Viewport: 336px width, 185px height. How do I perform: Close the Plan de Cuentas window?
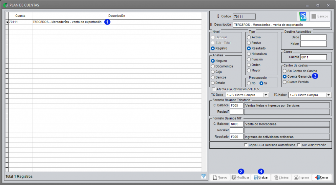328,5
